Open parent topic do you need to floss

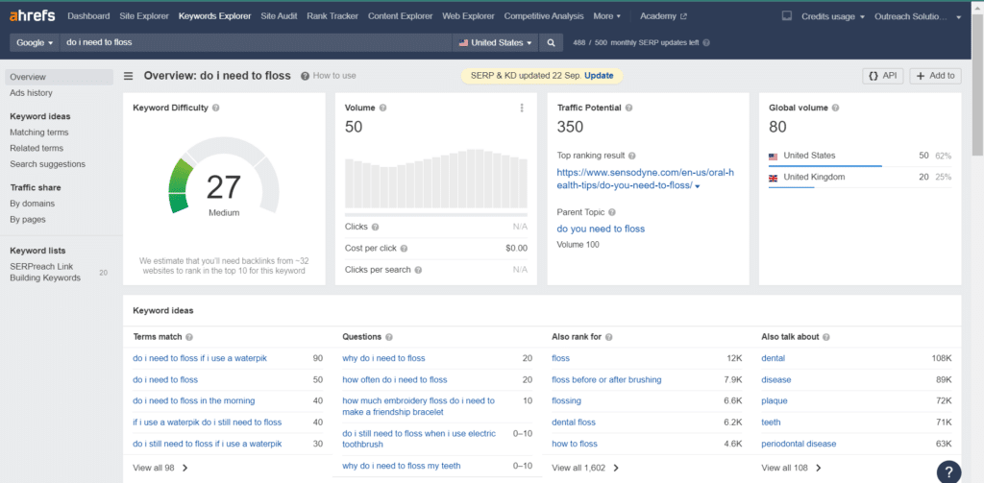601,229
